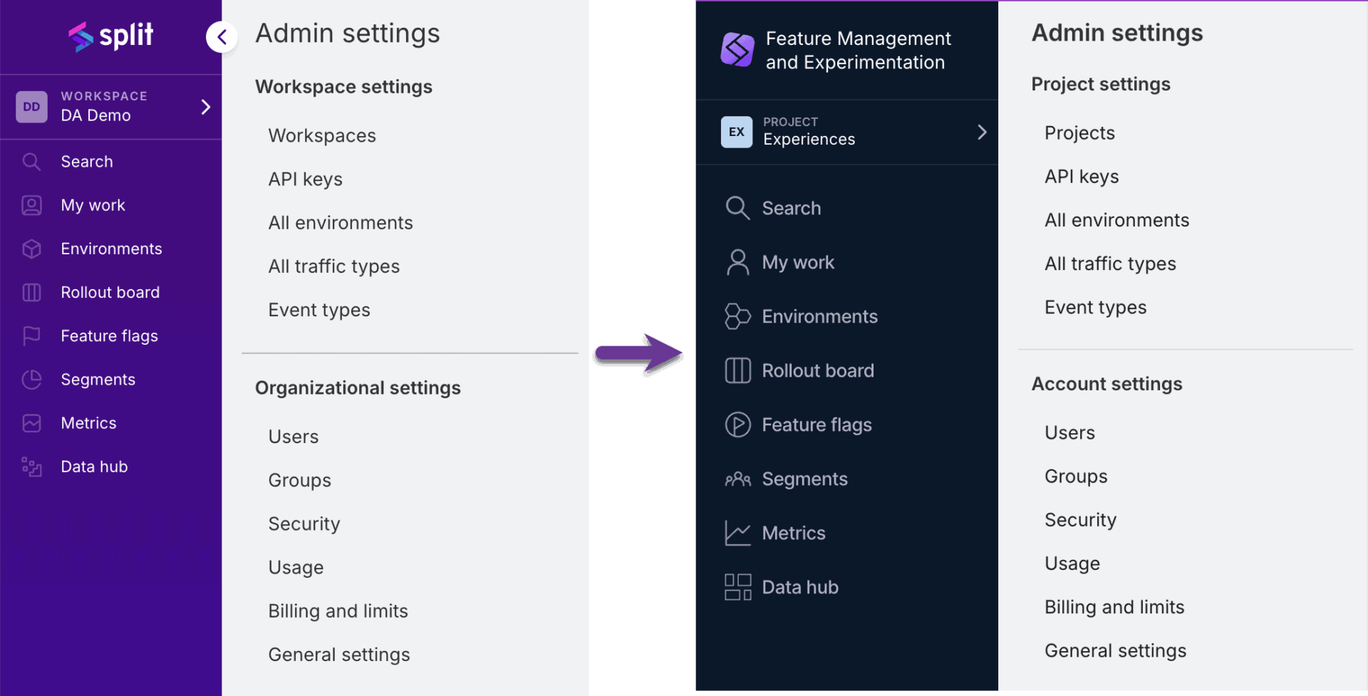This screenshot has width=1368, height=696.
Task: Click the Search magnifier icon in purple sidebar
Action: pos(31,162)
